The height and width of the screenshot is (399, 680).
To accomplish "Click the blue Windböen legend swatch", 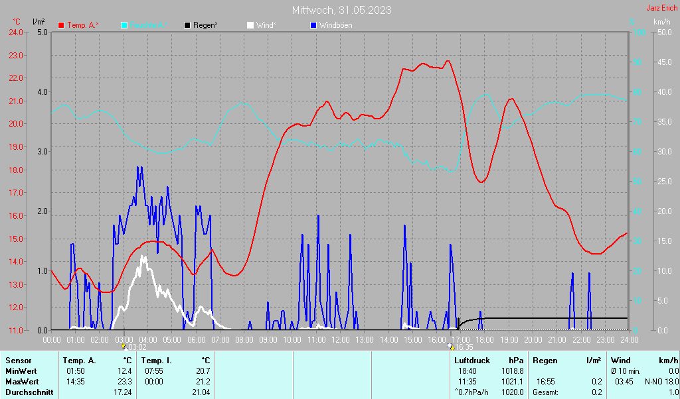I will [x=313, y=25].
